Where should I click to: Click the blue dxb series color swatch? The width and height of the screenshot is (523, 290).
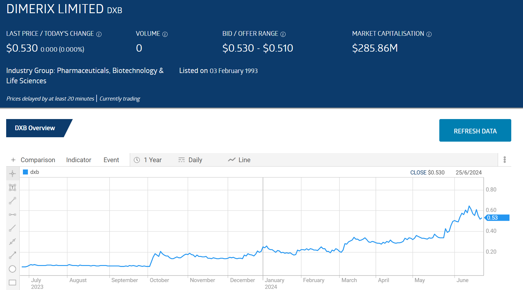coord(26,172)
